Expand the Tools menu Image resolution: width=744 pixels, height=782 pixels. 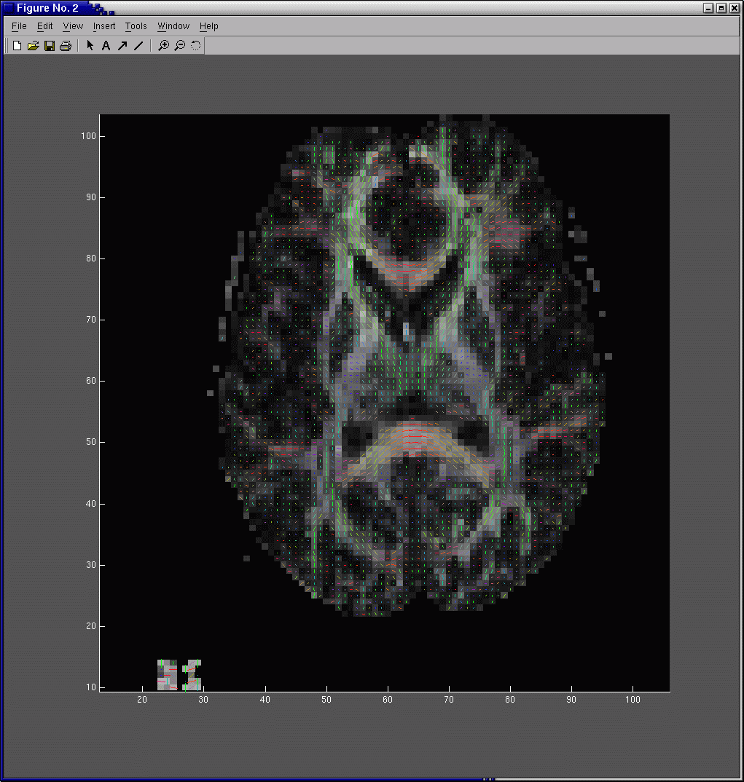(136, 26)
